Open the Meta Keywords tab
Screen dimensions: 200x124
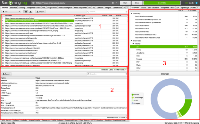point(80,8)
